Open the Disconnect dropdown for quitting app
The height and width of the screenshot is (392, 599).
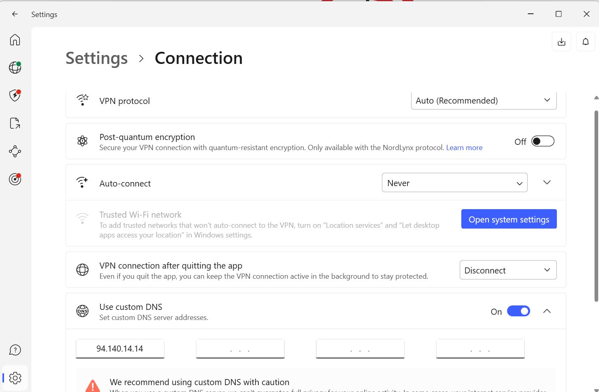508,270
